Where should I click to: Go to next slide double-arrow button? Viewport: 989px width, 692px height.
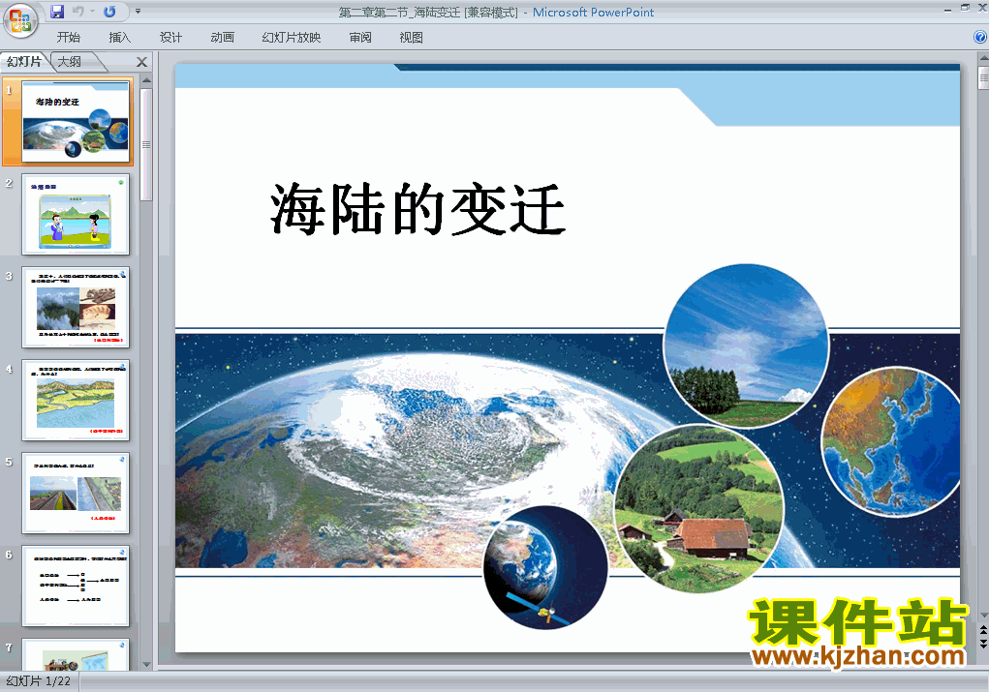coord(983,643)
